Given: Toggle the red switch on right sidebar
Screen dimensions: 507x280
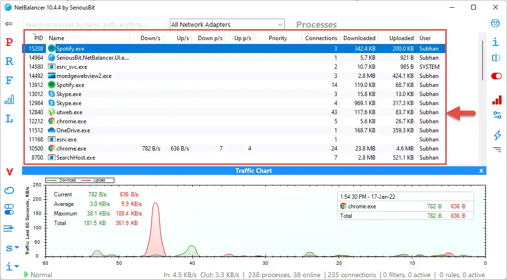Looking at the screenshot, I should click(x=496, y=76).
